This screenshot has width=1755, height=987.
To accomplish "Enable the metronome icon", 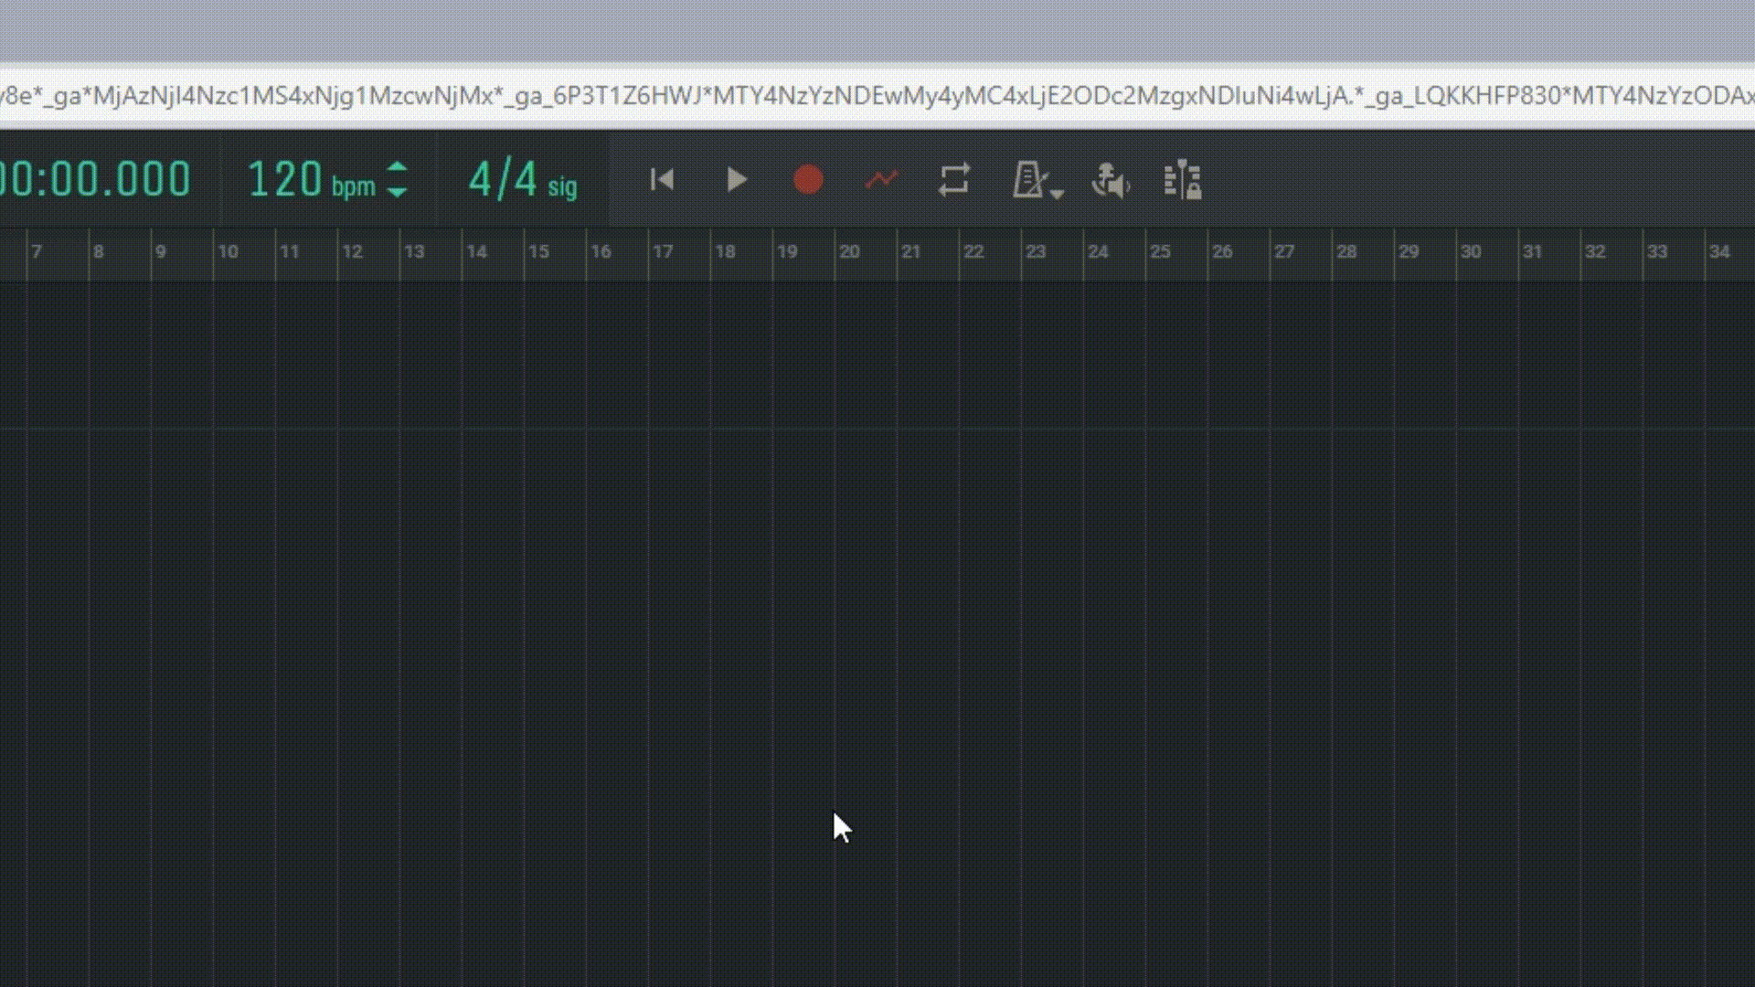I will 1028,180.
